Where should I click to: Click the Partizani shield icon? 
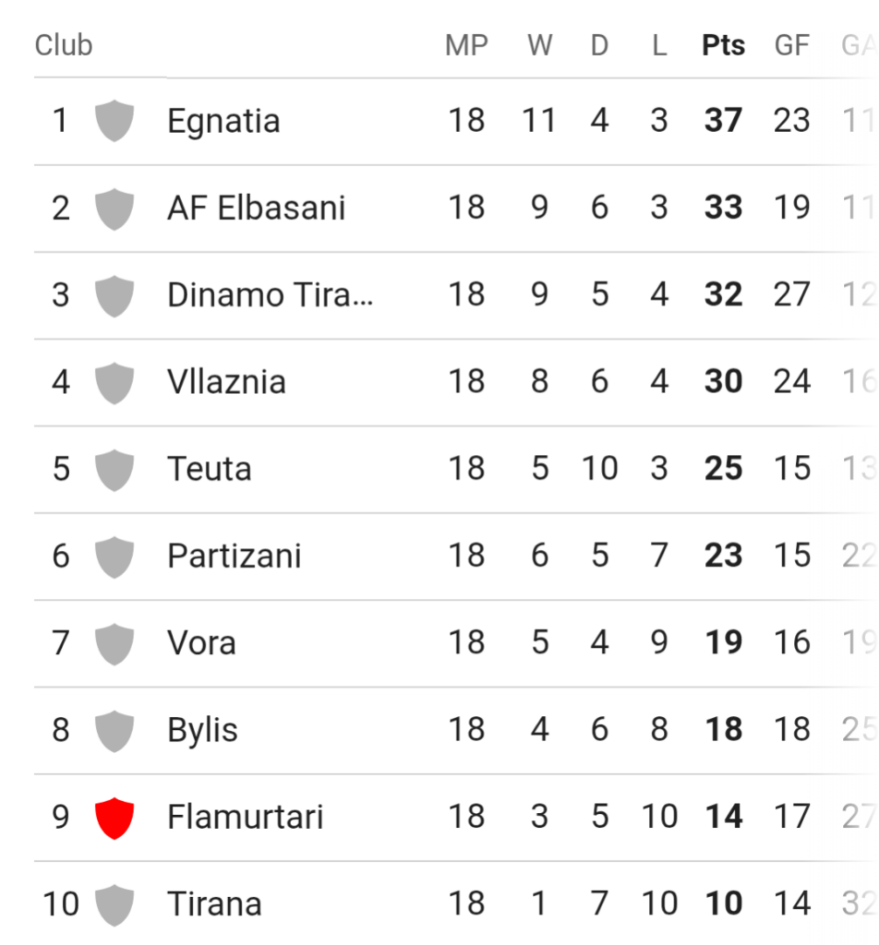click(x=114, y=556)
